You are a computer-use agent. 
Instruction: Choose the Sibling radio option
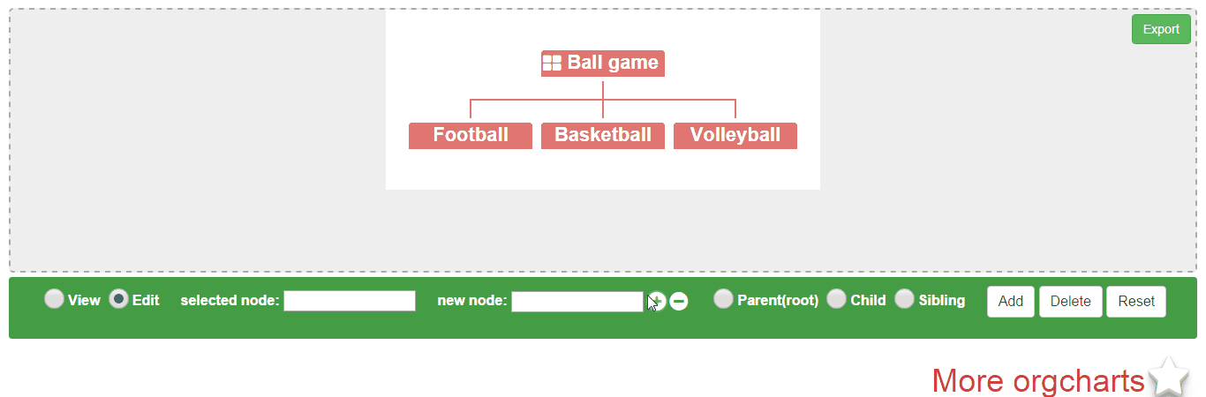(904, 299)
